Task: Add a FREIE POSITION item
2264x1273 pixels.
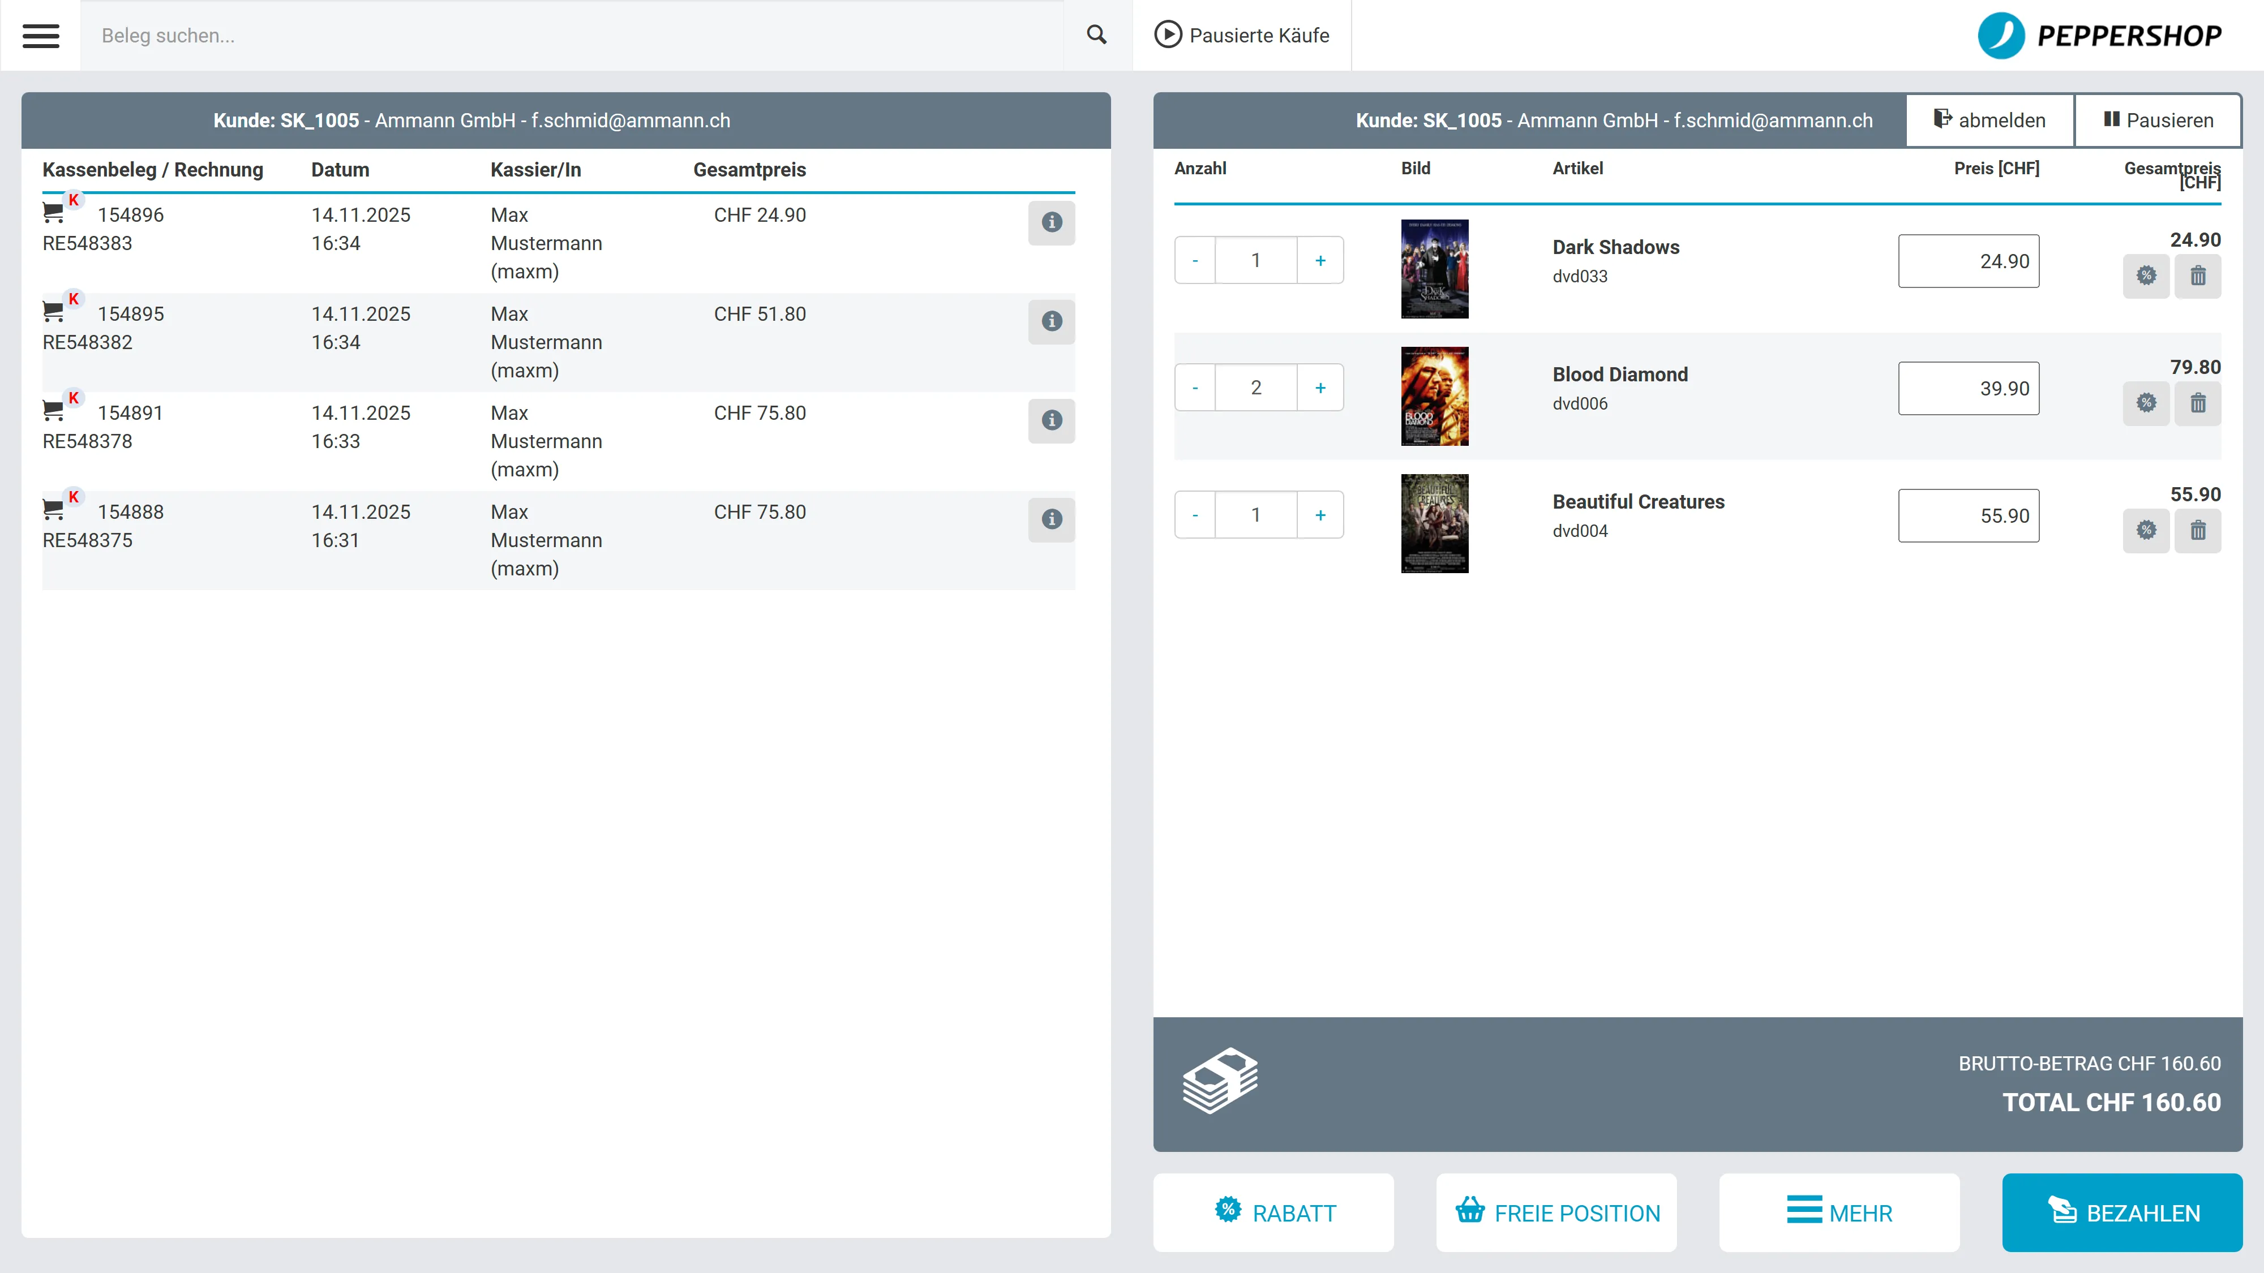Action: click(1556, 1212)
